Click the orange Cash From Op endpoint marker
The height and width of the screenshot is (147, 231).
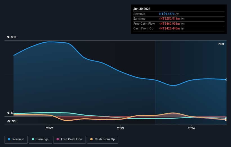pos(226,120)
